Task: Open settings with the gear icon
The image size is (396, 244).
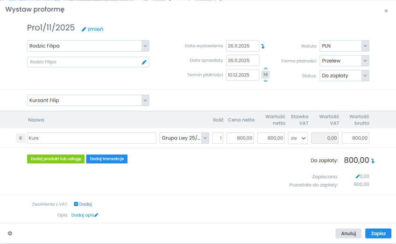Action: (10, 233)
